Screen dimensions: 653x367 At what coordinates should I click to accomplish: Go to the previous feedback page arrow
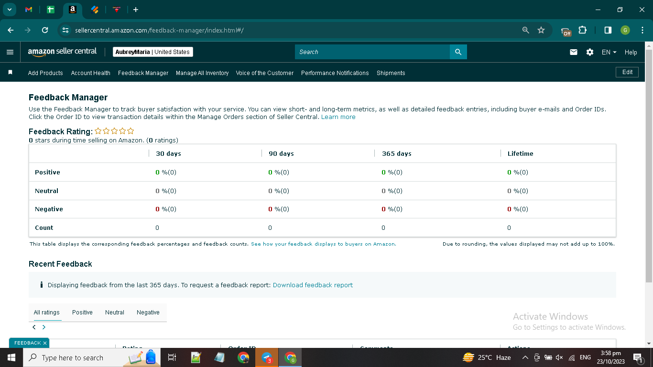[34, 327]
